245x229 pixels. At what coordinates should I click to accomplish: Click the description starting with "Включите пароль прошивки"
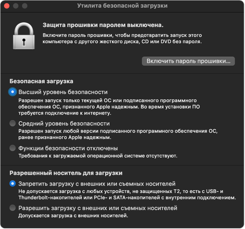[x=122, y=38]
